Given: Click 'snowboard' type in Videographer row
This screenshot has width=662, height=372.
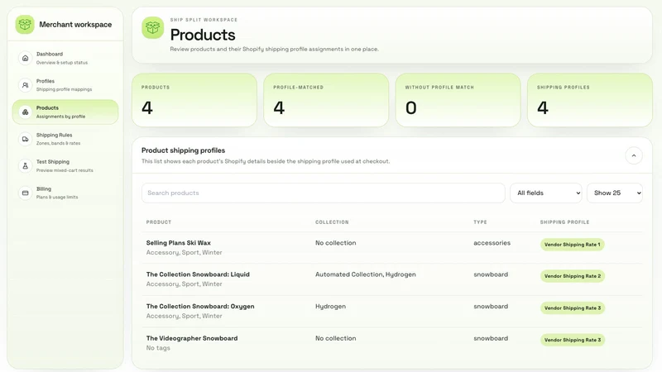Looking at the screenshot, I should (x=491, y=338).
